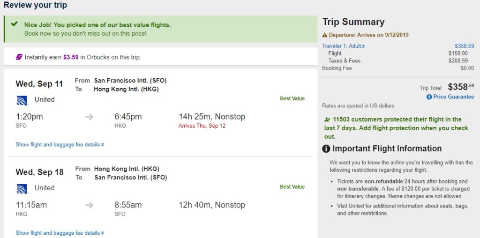The height and width of the screenshot is (238, 480).
Task: Click the green checkmark icon in banner
Action: pyautogui.click(x=15, y=24)
